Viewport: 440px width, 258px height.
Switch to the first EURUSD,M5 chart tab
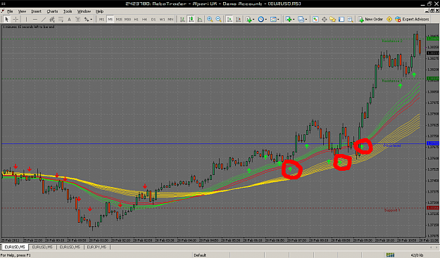point(15,247)
